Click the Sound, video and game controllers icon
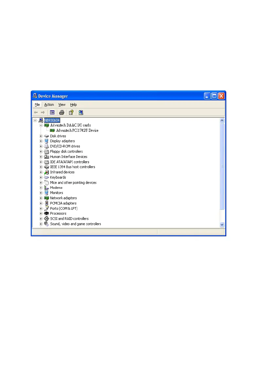This screenshot has width=260, height=390. [x=46, y=224]
